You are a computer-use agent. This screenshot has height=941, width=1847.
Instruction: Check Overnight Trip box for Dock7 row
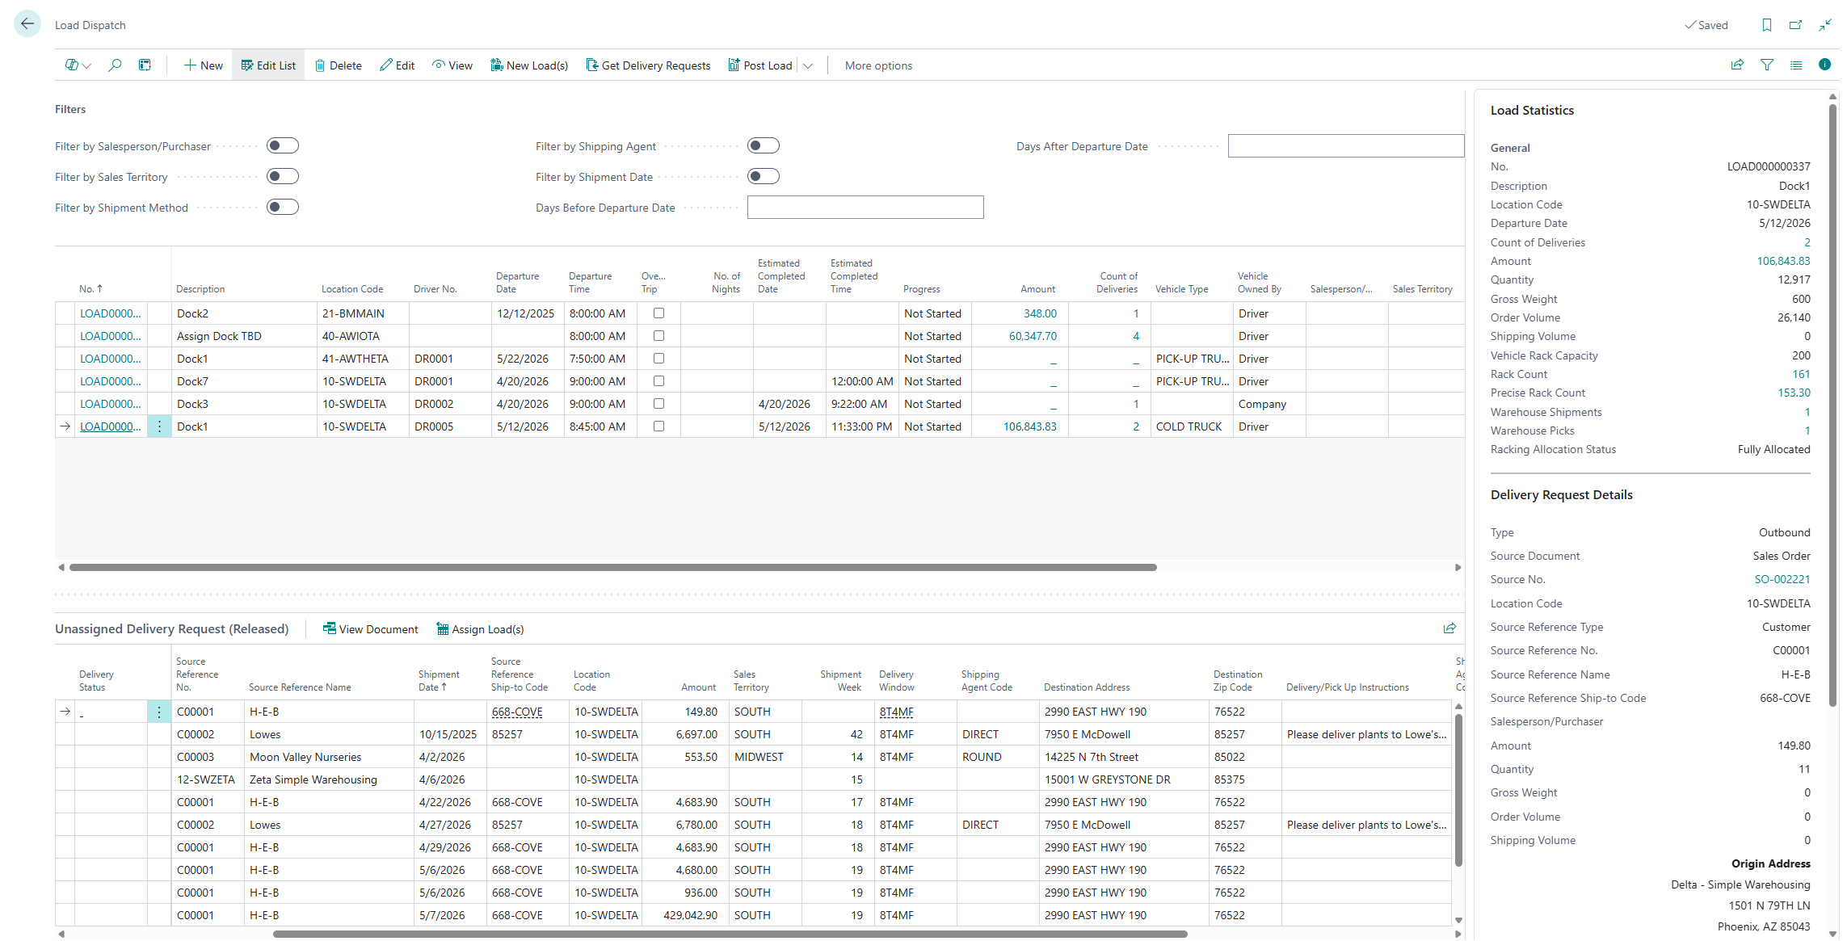coord(658,380)
